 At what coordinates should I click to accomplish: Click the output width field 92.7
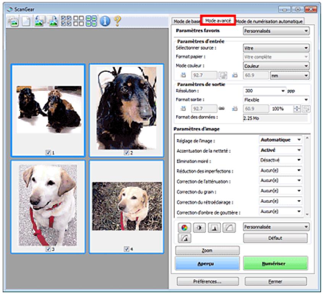coord(204,108)
